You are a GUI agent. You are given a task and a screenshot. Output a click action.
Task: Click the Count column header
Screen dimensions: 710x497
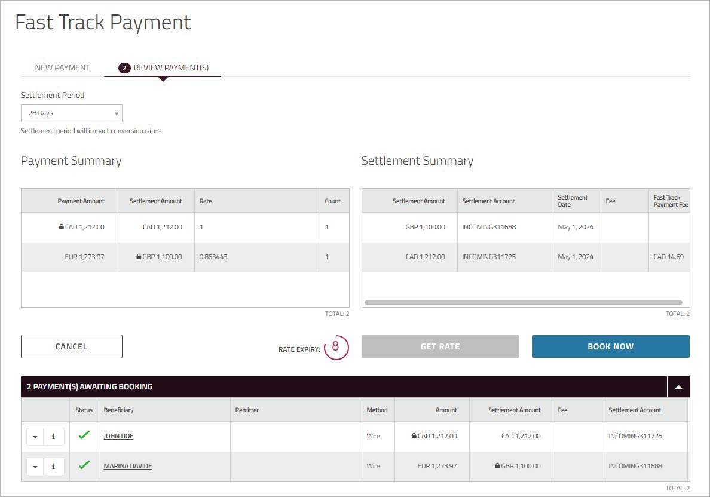pyautogui.click(x=333, y=201)
